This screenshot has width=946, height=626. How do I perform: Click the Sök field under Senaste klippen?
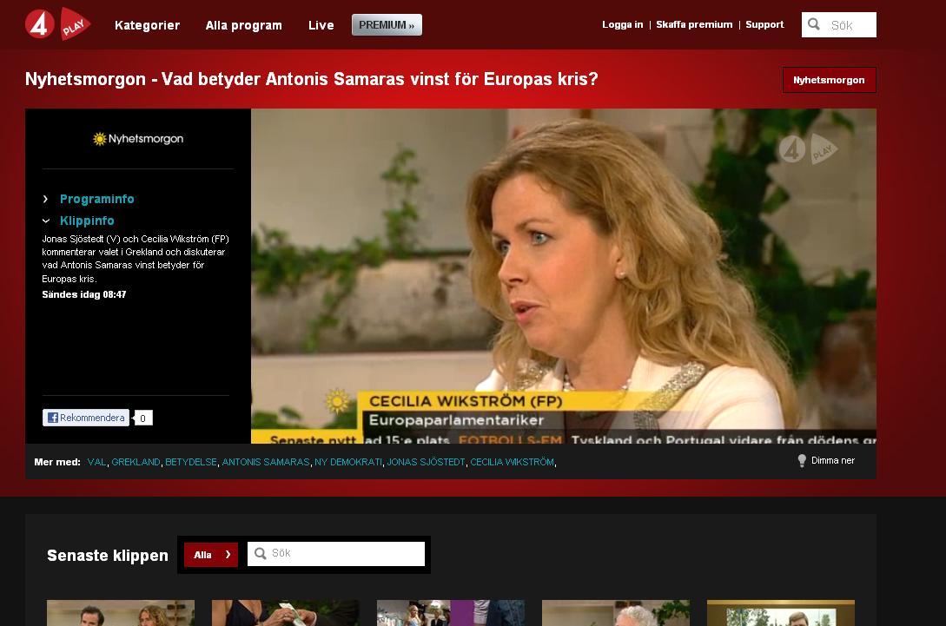pos(339,553)
